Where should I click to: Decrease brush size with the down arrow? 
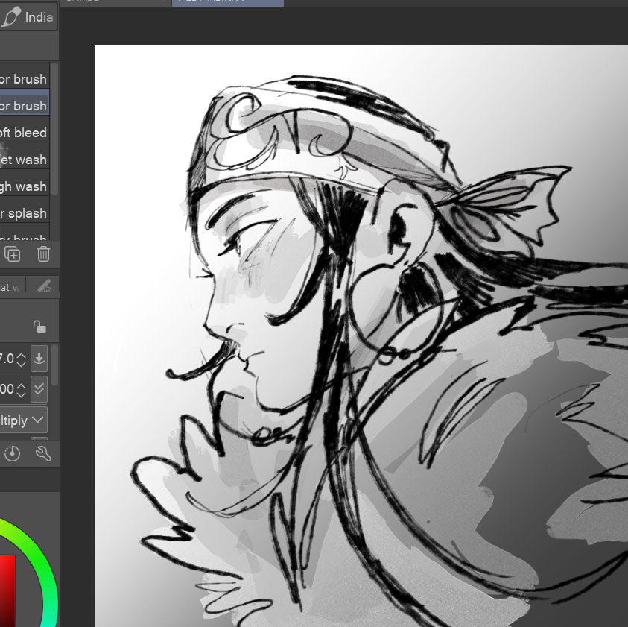(21, 363)
